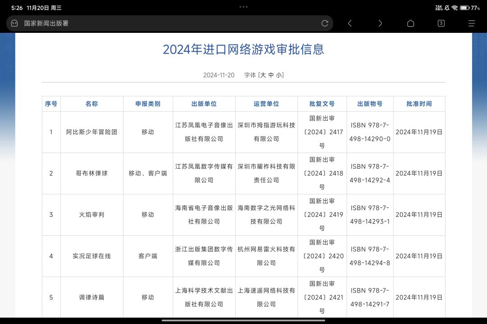Screen dimensions: 487x324
Task: Click the 运营单位 column header
Action: pos(266,104)
